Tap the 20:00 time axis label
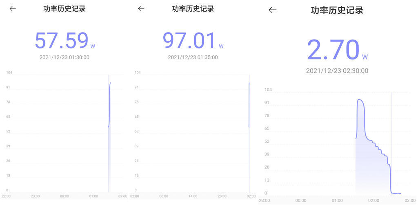 point(222,196)
